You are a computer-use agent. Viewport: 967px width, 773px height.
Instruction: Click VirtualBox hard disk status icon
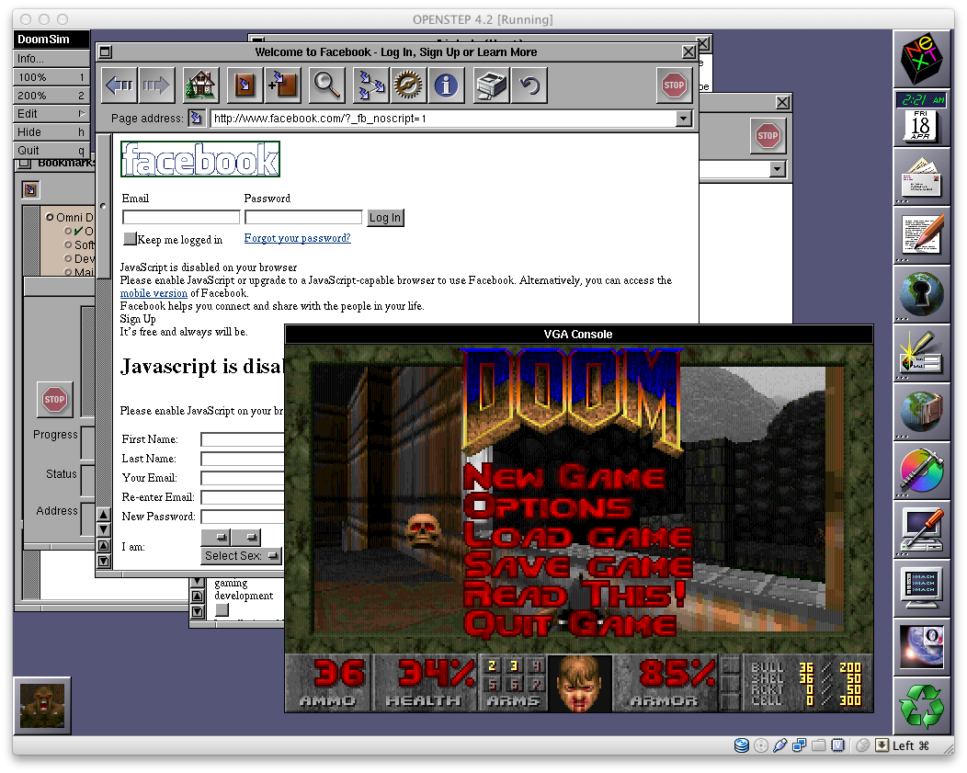click(x=741, y=745)
